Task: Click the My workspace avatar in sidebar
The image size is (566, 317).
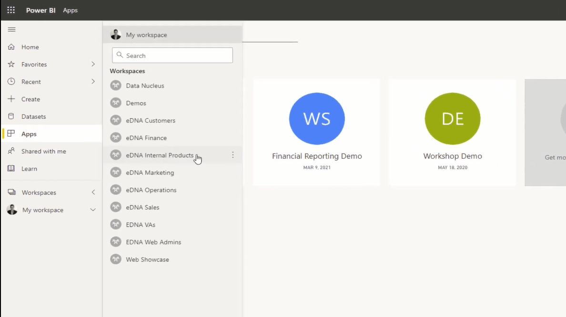Action: click(x=12, y=210)
